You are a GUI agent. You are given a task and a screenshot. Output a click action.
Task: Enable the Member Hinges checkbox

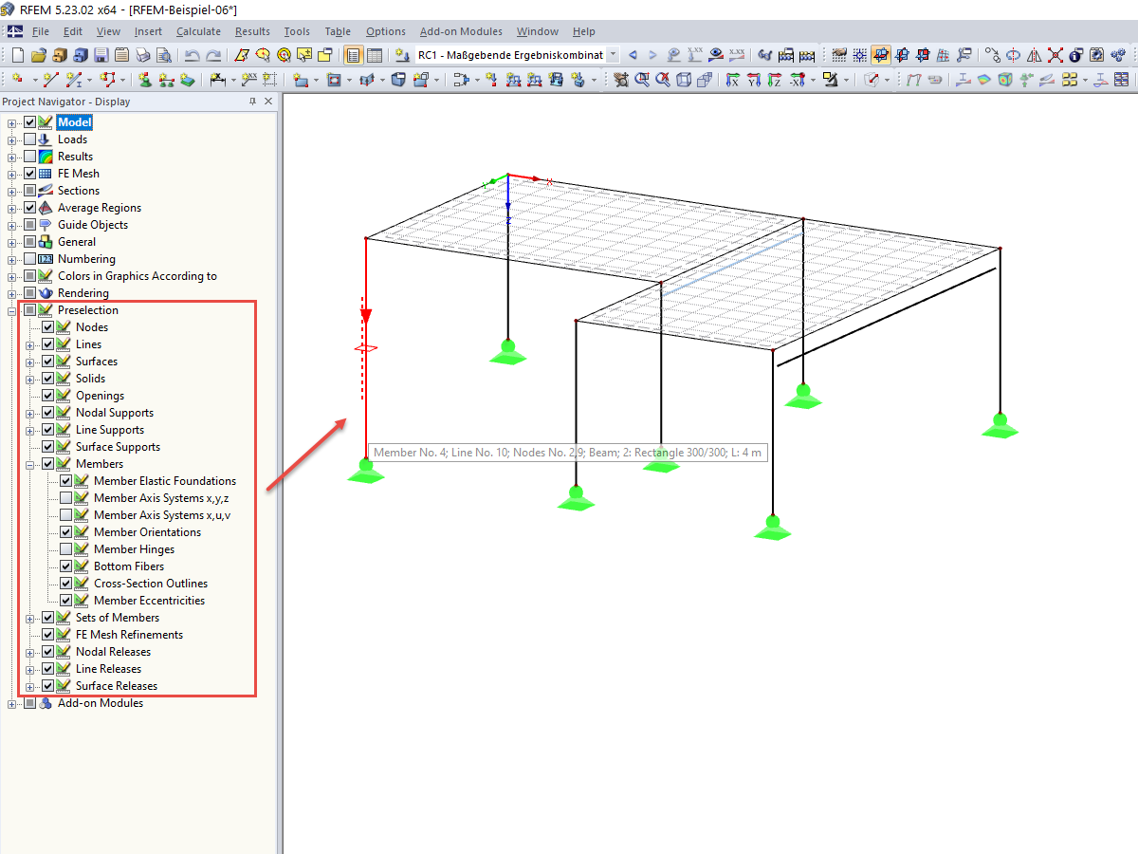click(x=65, y=549)
